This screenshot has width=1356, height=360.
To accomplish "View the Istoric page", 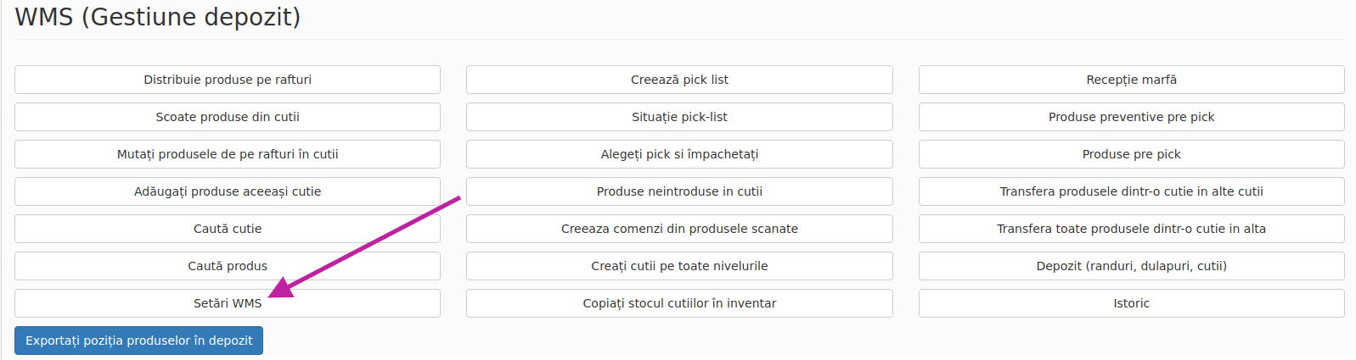I will click(x=1132, y=303).
